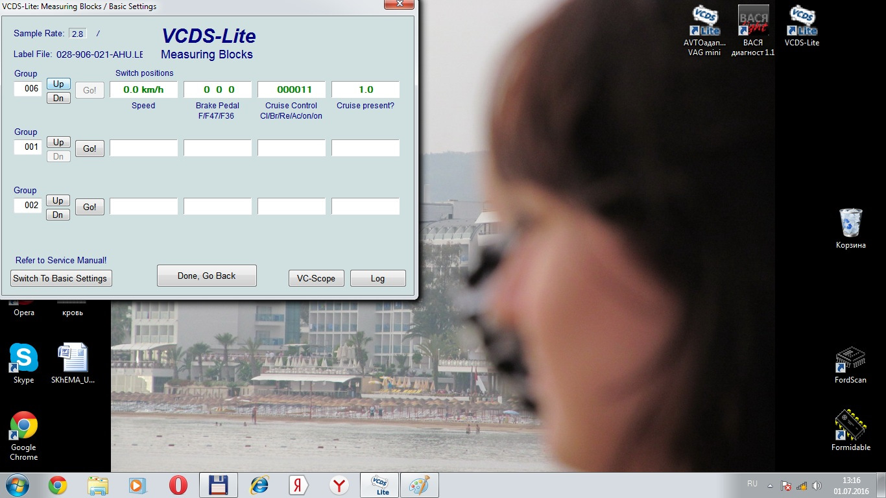Close the VCDS-Lite Measuring Blocks window
Screen dimensions: 886x498
[400, 5]
